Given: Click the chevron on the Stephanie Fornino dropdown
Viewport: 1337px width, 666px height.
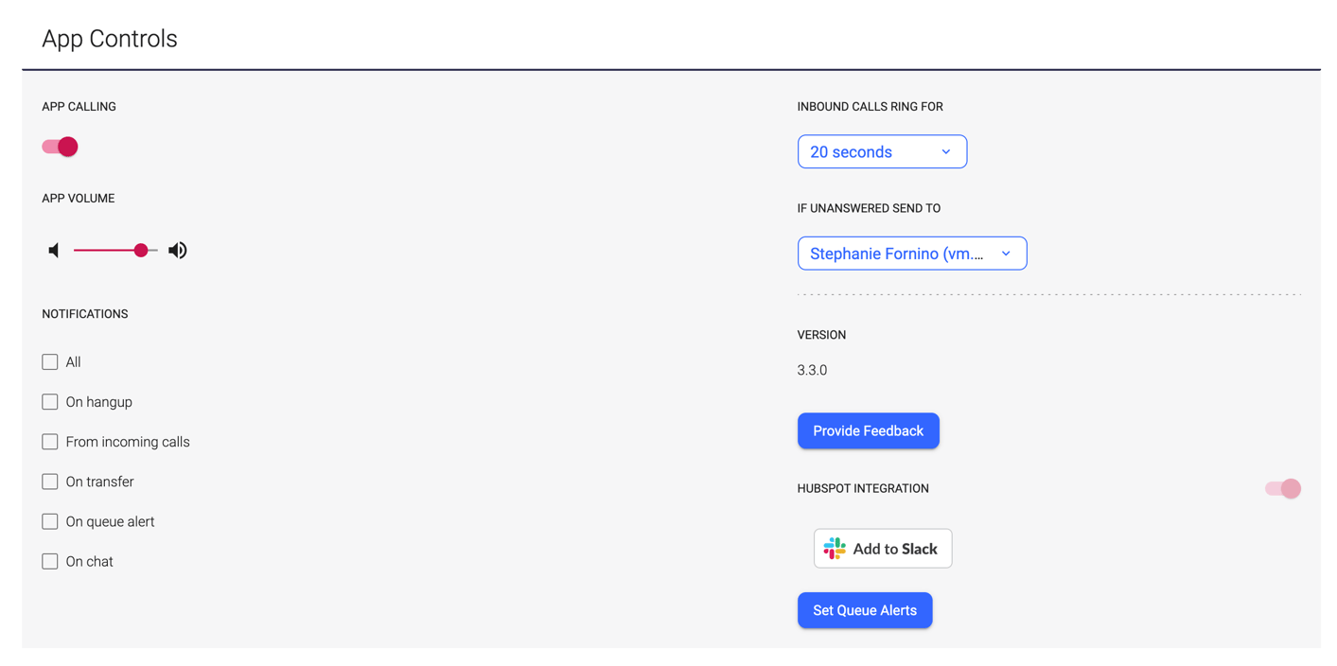Looking at the screenshot, I should 1006,253.
